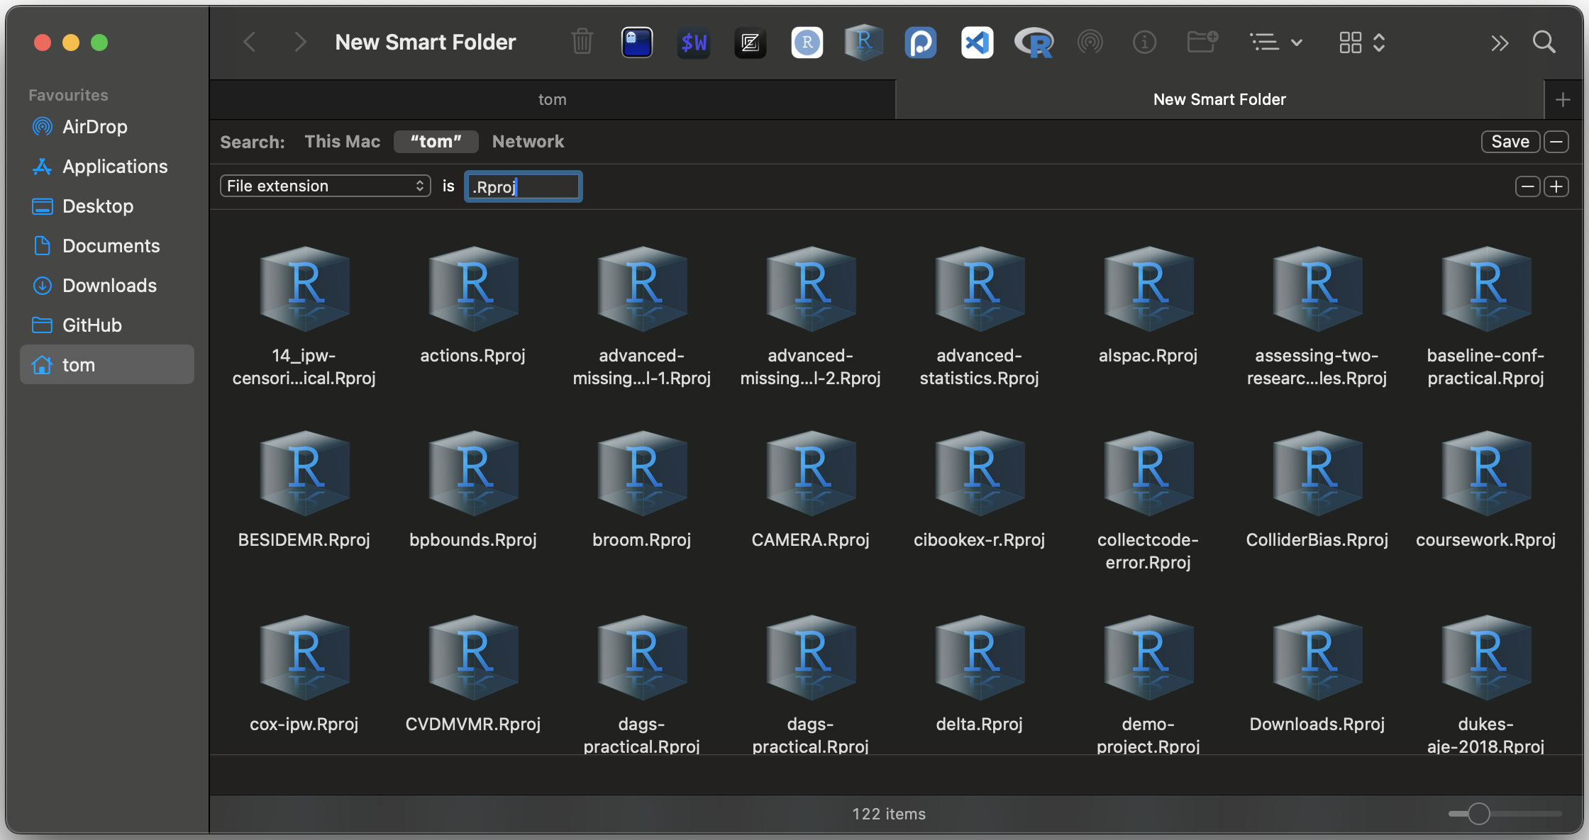The height and width of the screenshot is (840, 1589).
Task: Switch to the tom tab
Action: [552, 99]
